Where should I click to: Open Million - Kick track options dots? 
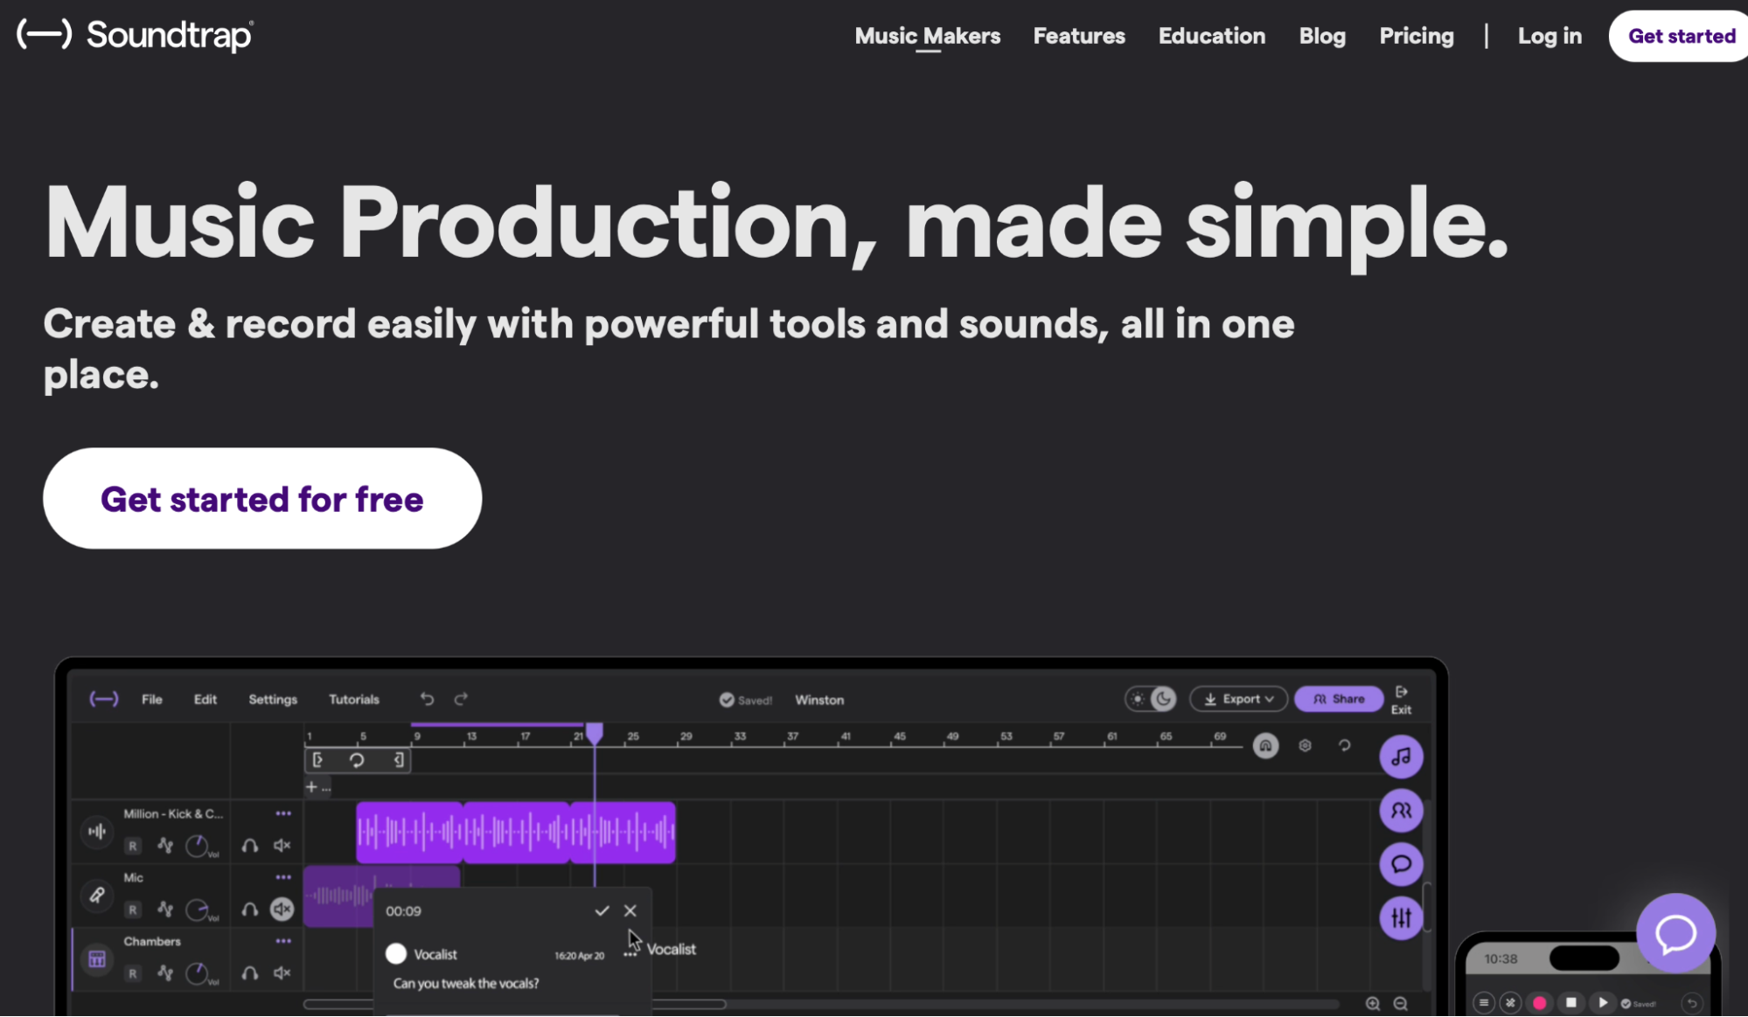tap(283, 813)
